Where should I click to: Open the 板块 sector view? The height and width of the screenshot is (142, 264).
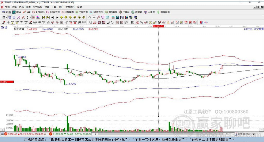pyautogui.click(x=16, y=12)
